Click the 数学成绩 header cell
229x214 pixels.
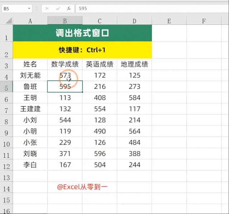(x=65, y=64)
